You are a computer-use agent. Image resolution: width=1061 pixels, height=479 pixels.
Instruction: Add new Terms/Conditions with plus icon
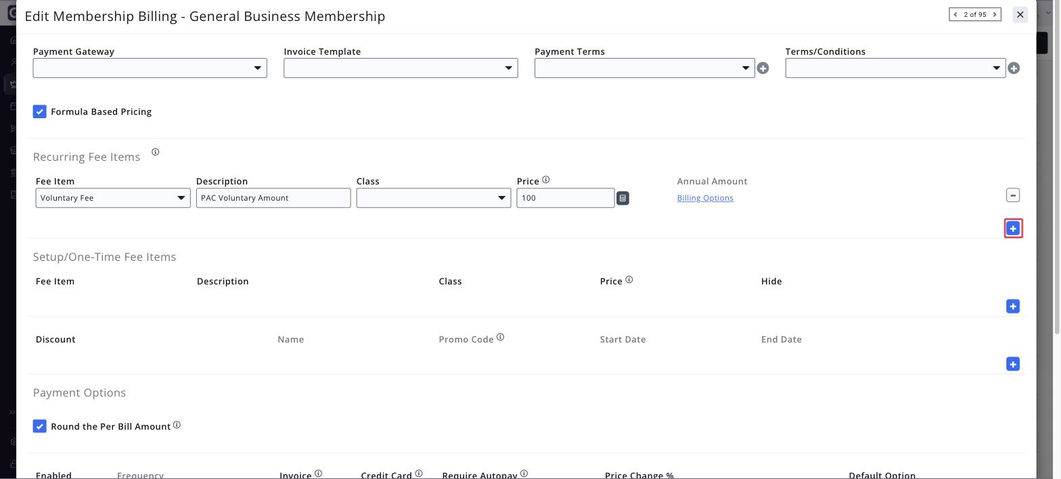[1014, 68]
